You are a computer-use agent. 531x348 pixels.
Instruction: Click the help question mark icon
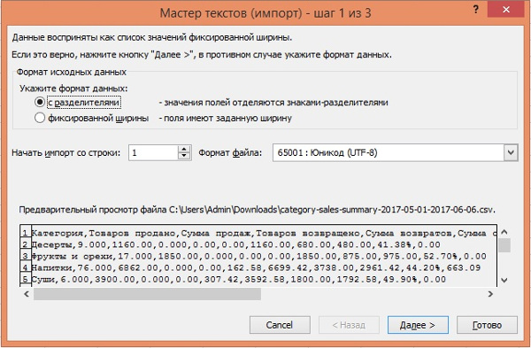pos(476,10)
